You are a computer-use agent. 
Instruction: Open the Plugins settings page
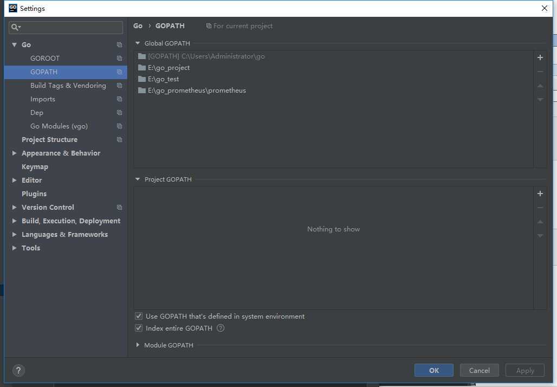[x=34, y=193]
